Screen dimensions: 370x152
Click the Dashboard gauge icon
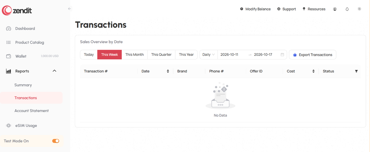9,29
